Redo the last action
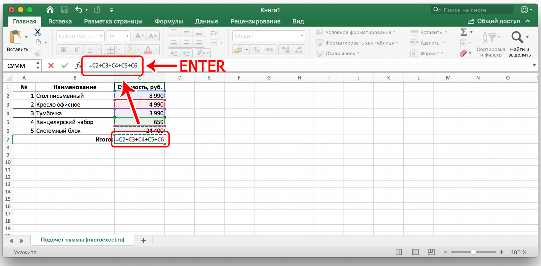541x266 pixels. [x=97, y=10]
